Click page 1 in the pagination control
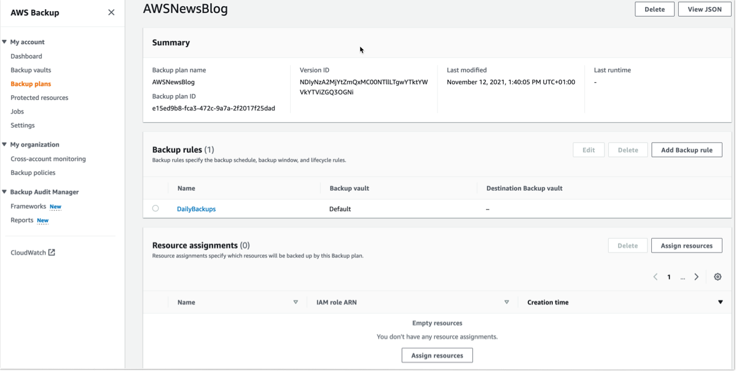 668,276
